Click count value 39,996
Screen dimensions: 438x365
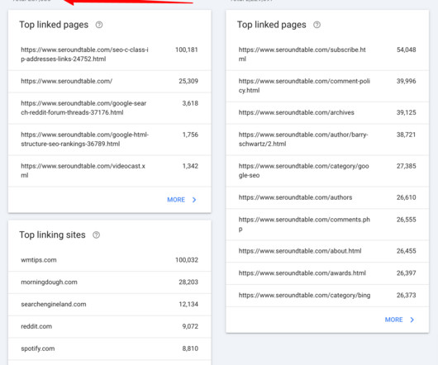407,81
